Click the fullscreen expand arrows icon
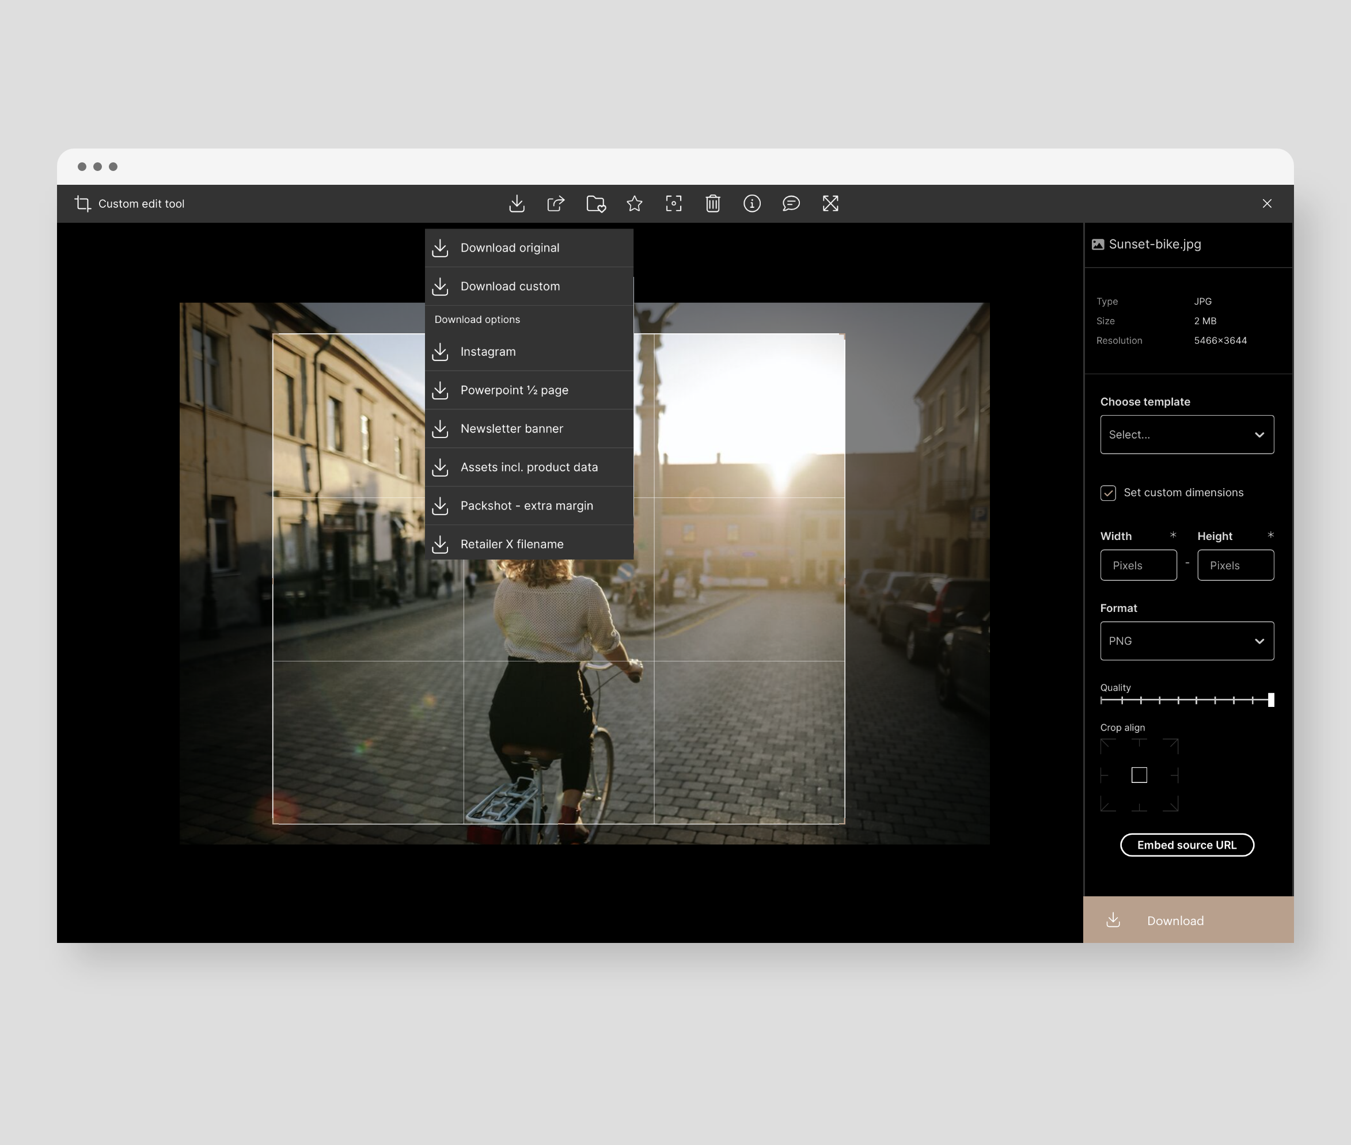This screenshot has width=1351, height=1145. 830,204
